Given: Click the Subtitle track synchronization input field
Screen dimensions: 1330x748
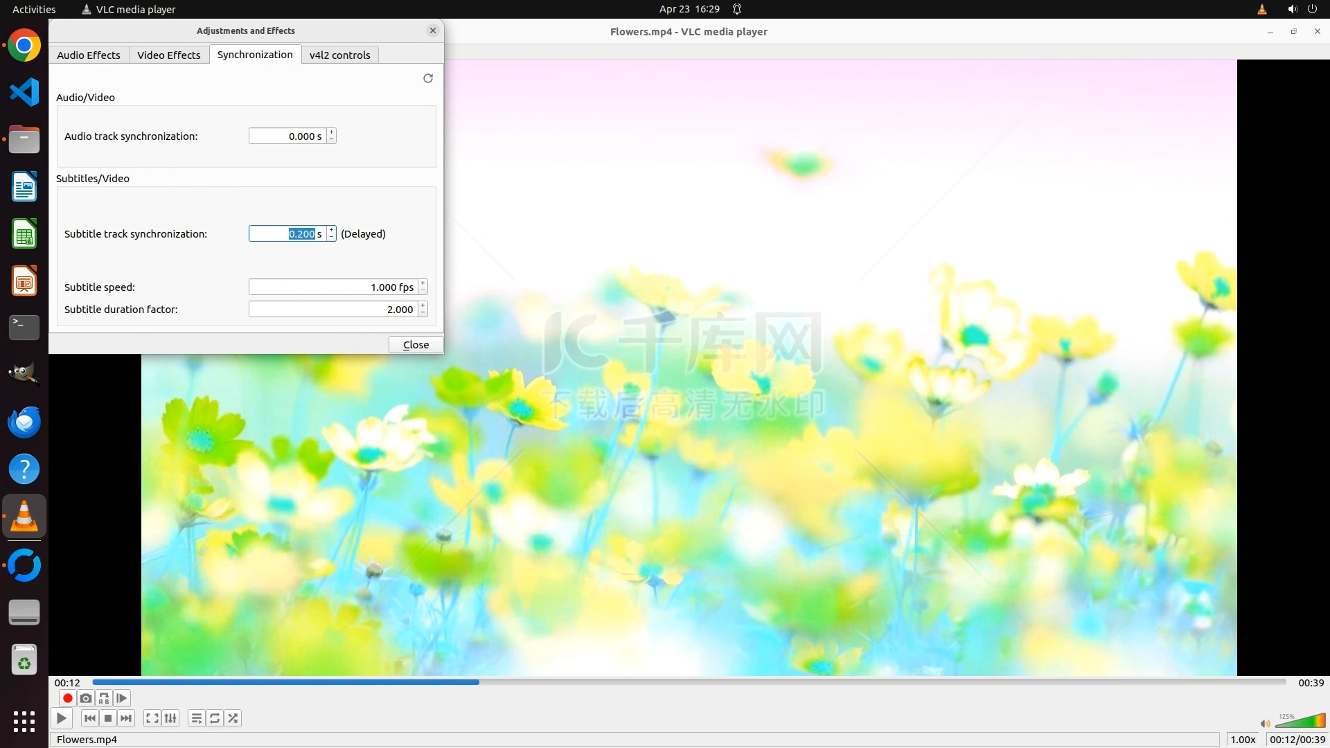Looking at the screenshot, I should [x=285, y=234].
